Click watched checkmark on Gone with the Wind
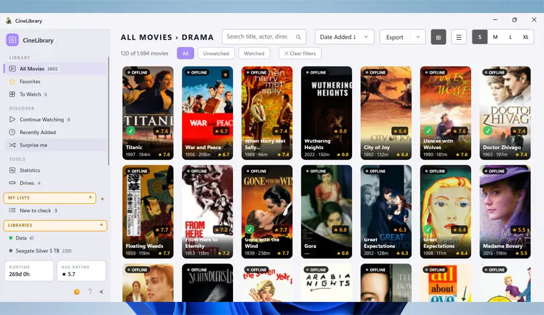The image size is (544, 315). click(x=249, y=229)
